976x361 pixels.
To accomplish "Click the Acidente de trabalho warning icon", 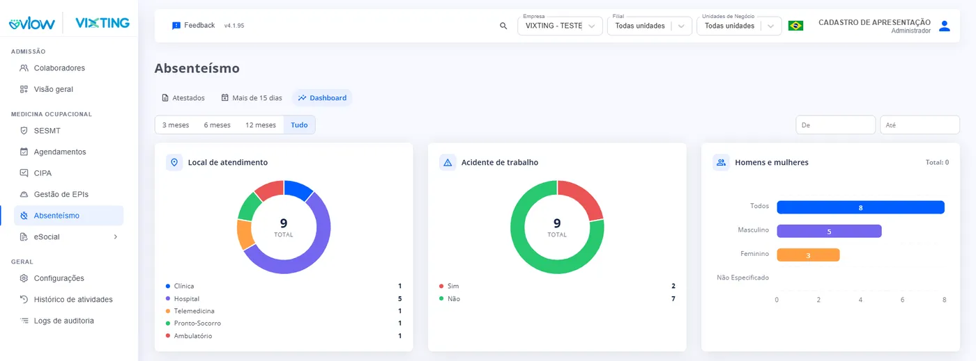I will pos(448,162).
